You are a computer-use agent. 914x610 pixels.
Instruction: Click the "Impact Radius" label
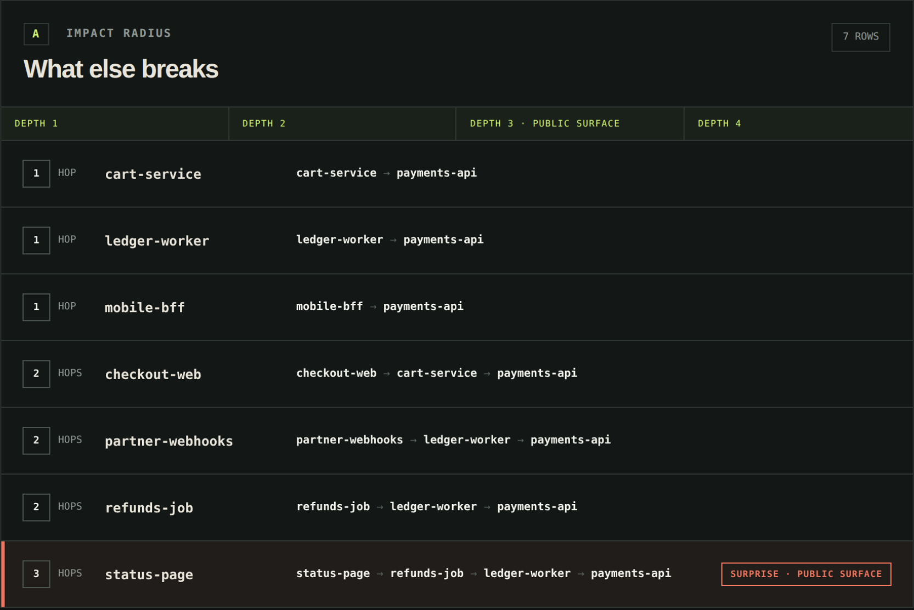[x=119, y=33]
